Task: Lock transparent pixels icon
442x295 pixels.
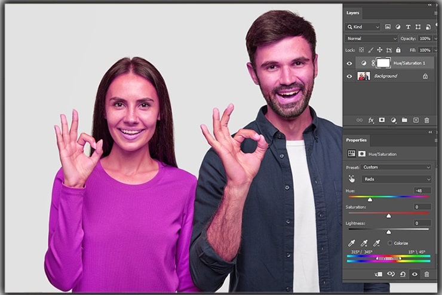Action: pyautogui.click(x=361, y=50)
